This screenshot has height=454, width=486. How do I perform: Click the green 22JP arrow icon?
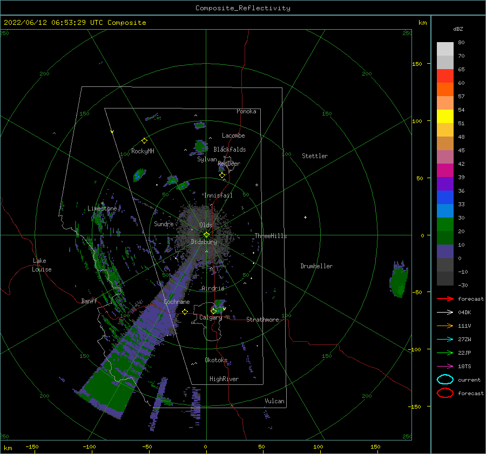point(445,353)
